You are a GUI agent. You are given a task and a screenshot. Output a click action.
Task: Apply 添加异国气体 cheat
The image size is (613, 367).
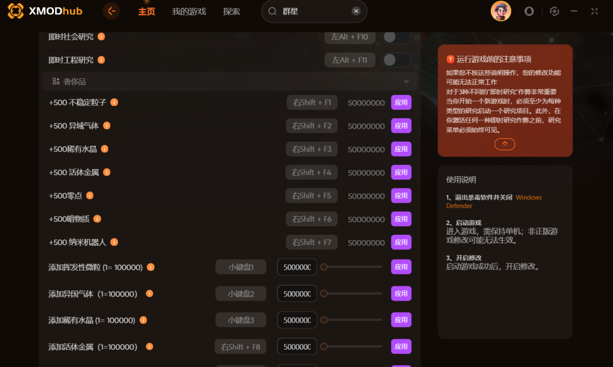pyautogui.click(x=401, y=293)
